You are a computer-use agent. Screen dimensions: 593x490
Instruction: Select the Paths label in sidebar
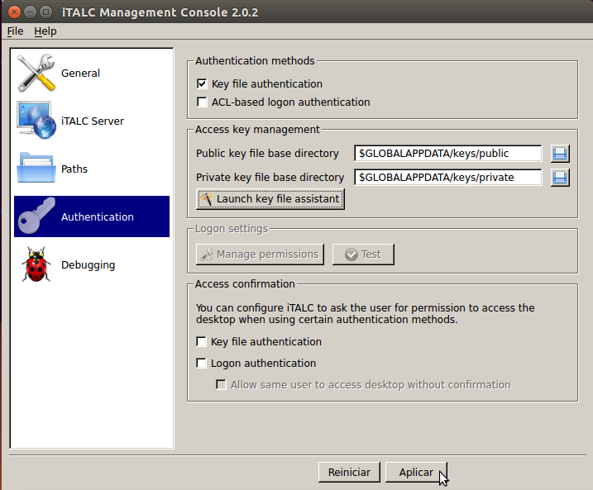click(x=74, y=169)
